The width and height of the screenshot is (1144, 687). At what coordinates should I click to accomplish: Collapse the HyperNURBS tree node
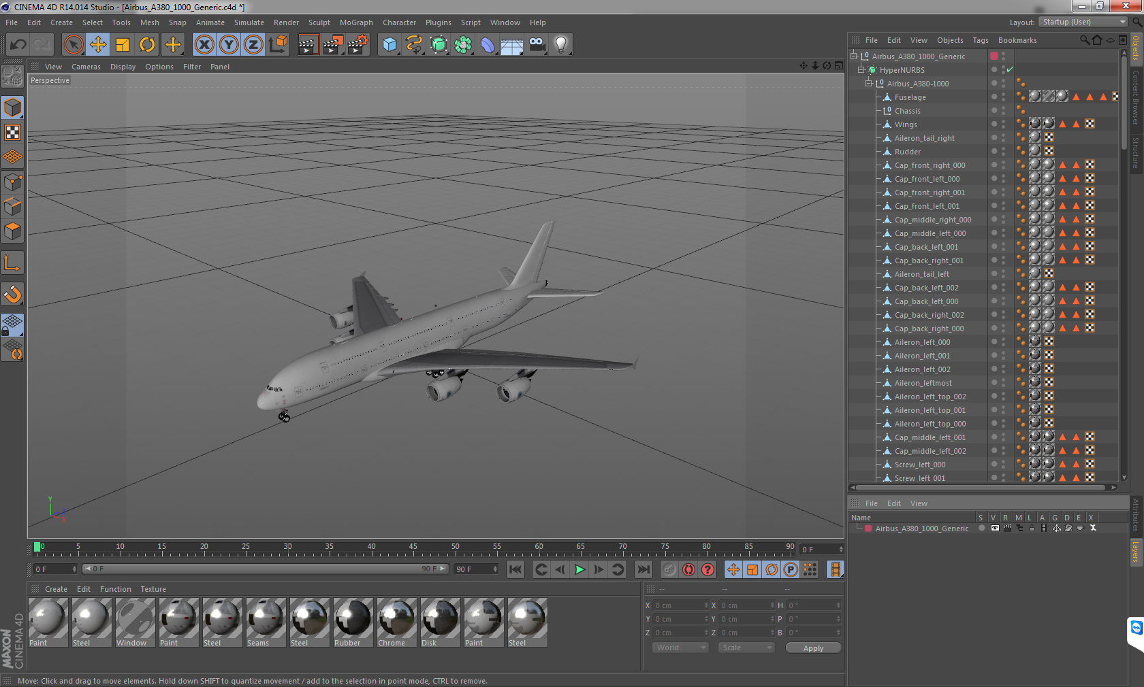861,69
